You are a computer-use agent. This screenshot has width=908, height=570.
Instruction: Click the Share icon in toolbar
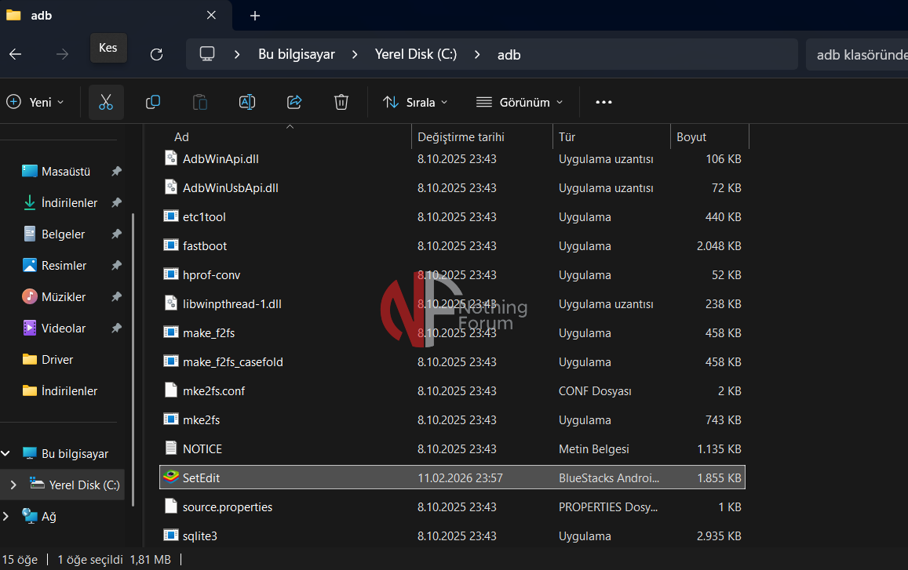coord(294,102)
